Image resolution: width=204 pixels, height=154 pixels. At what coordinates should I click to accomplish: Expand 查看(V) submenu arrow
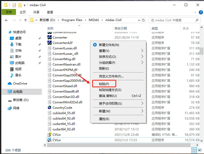[142, 51]
